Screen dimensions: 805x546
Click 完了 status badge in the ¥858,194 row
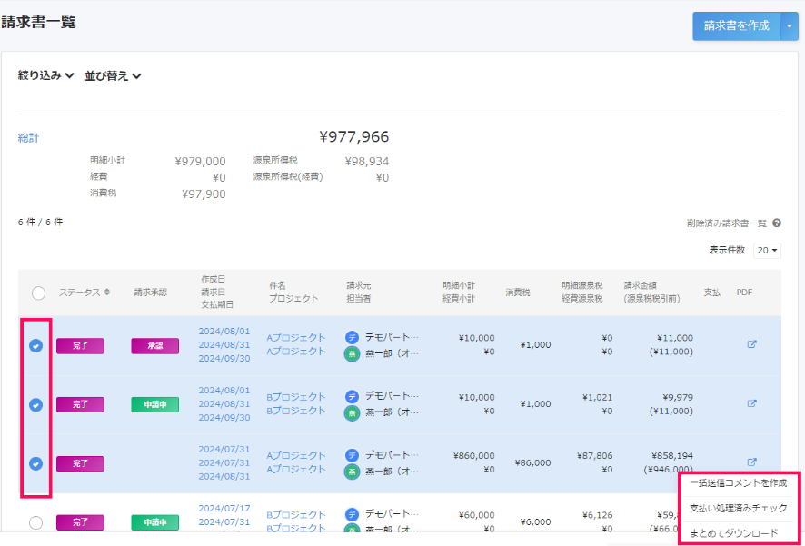pos(80,463)
